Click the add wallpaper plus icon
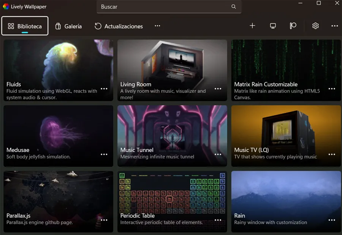The height and width of the screenshot is (235, 342). pyautogui.click(x=252, y=26)
